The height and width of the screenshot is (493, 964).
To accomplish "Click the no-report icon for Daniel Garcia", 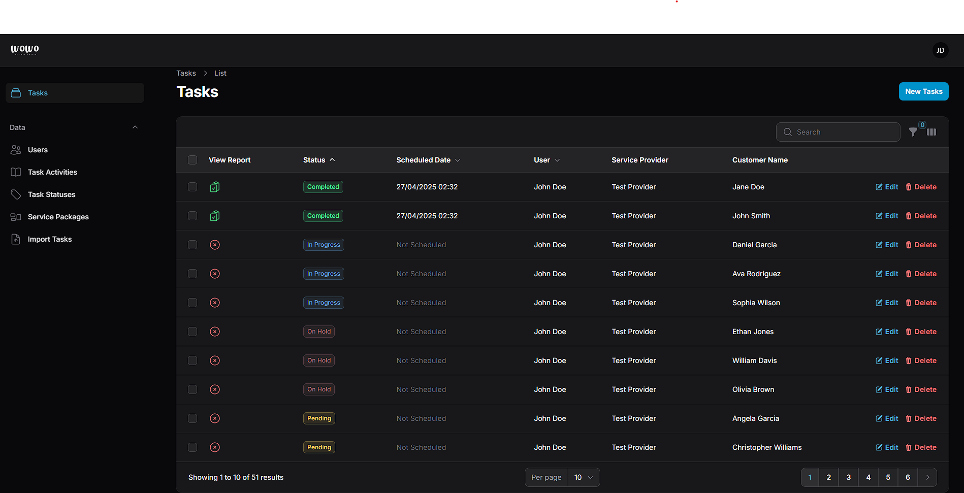I will tap(215, 245).
